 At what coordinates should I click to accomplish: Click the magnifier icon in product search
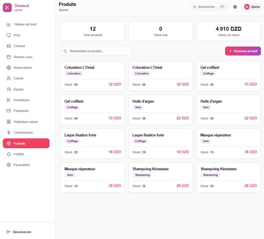coord(65,51)
